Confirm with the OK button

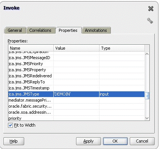[x=115, y=141]
